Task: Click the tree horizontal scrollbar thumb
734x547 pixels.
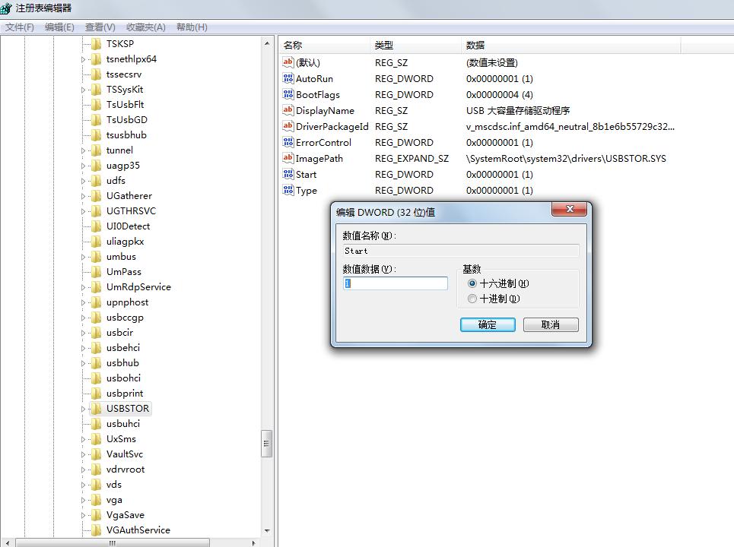Action: pos(113,542)
